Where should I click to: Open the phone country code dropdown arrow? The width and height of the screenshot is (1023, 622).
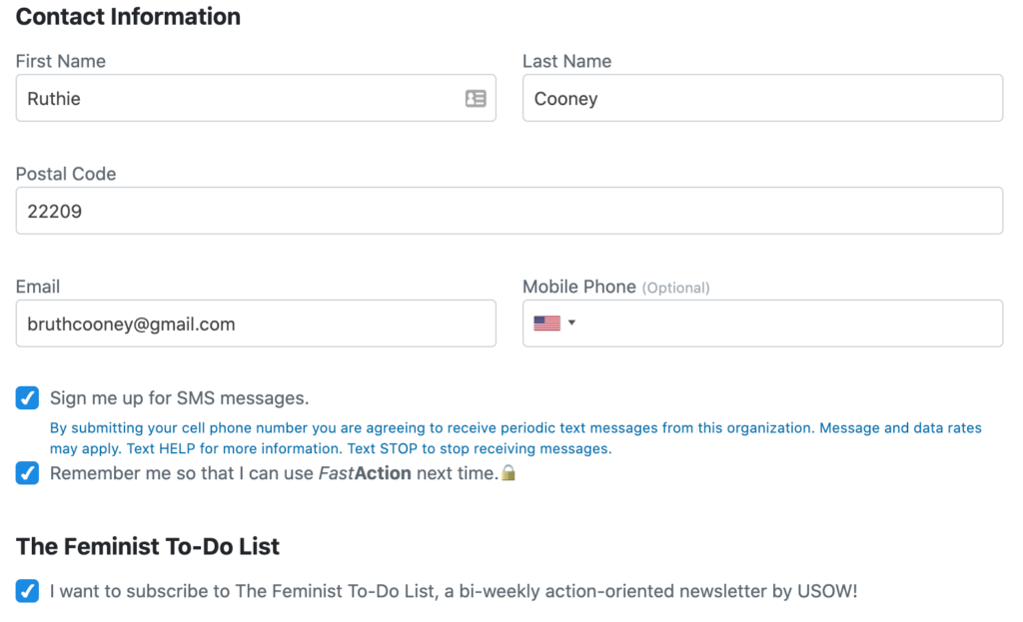572,322
